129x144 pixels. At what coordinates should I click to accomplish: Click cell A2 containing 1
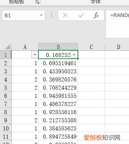[25, 63]
